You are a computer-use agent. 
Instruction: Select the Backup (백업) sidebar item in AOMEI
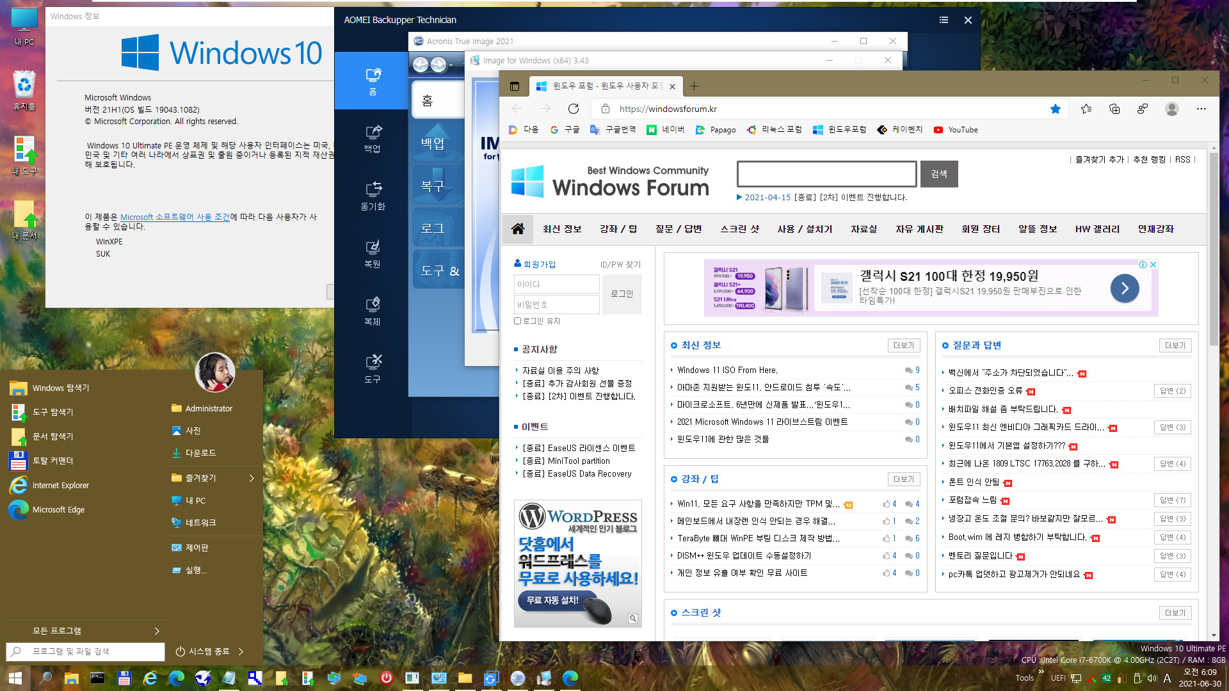373,139
